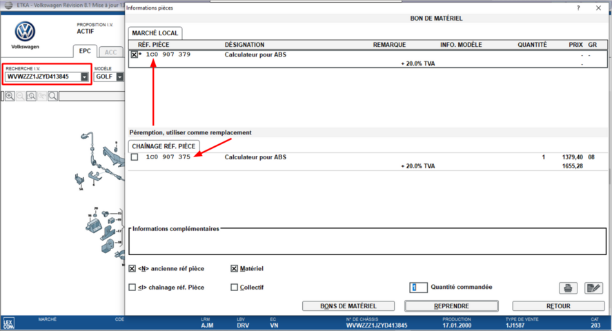Select part number 1C0 907 379
Screen dimensions: 612x331
[x=168, y=54]
